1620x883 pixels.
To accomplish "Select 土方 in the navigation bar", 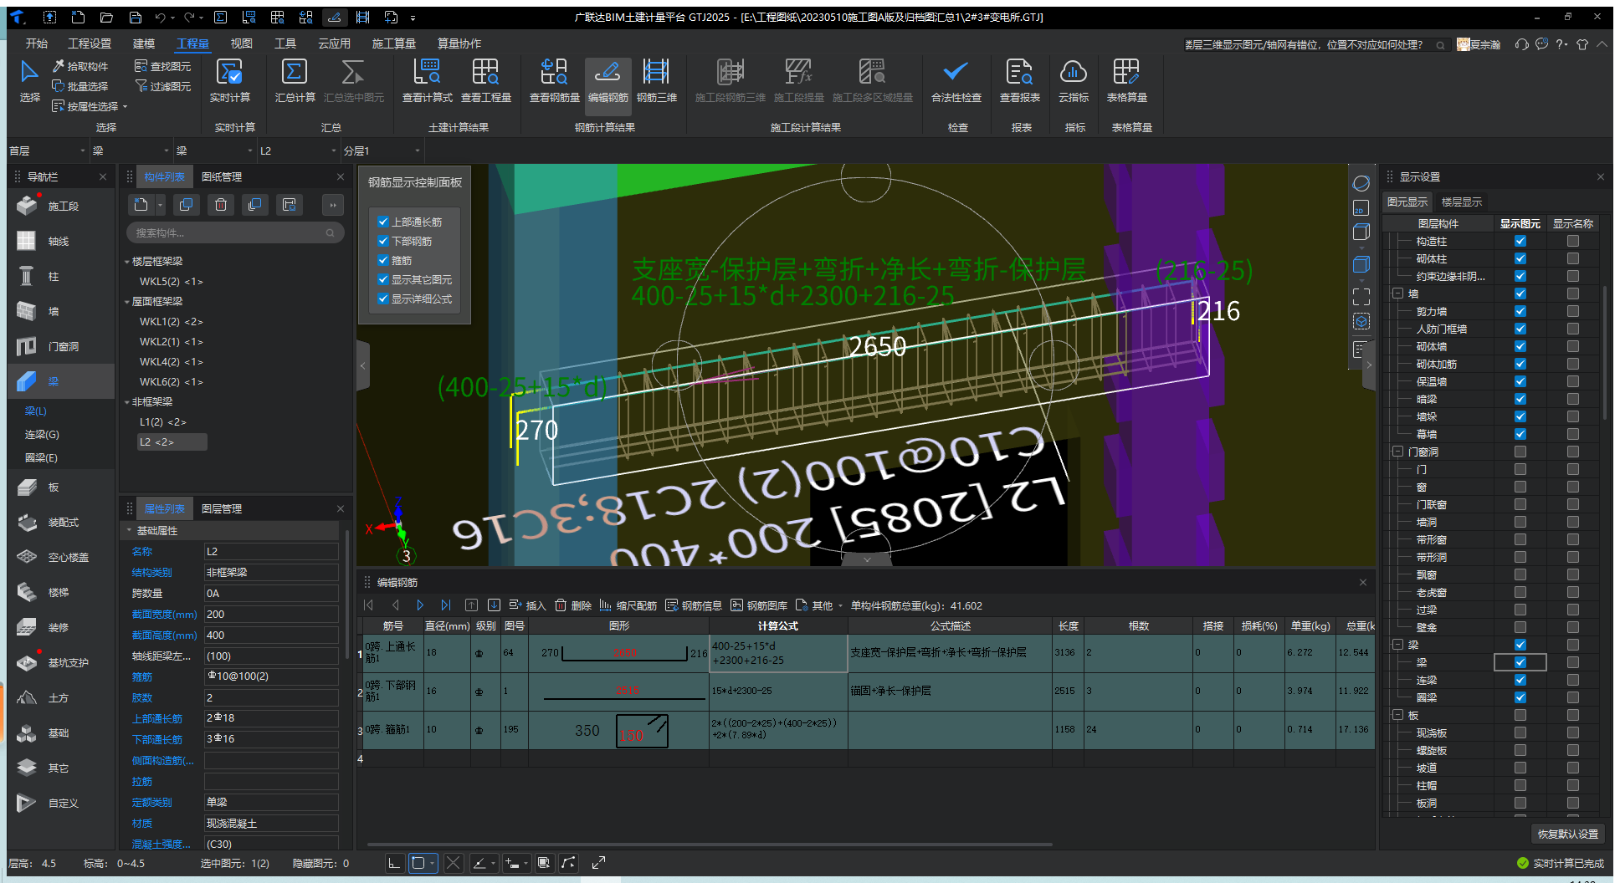I will click(x=58, y=697).
